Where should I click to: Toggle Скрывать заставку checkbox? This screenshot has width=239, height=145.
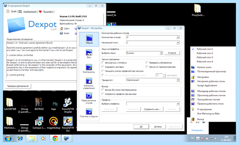[x=113, y=67]
